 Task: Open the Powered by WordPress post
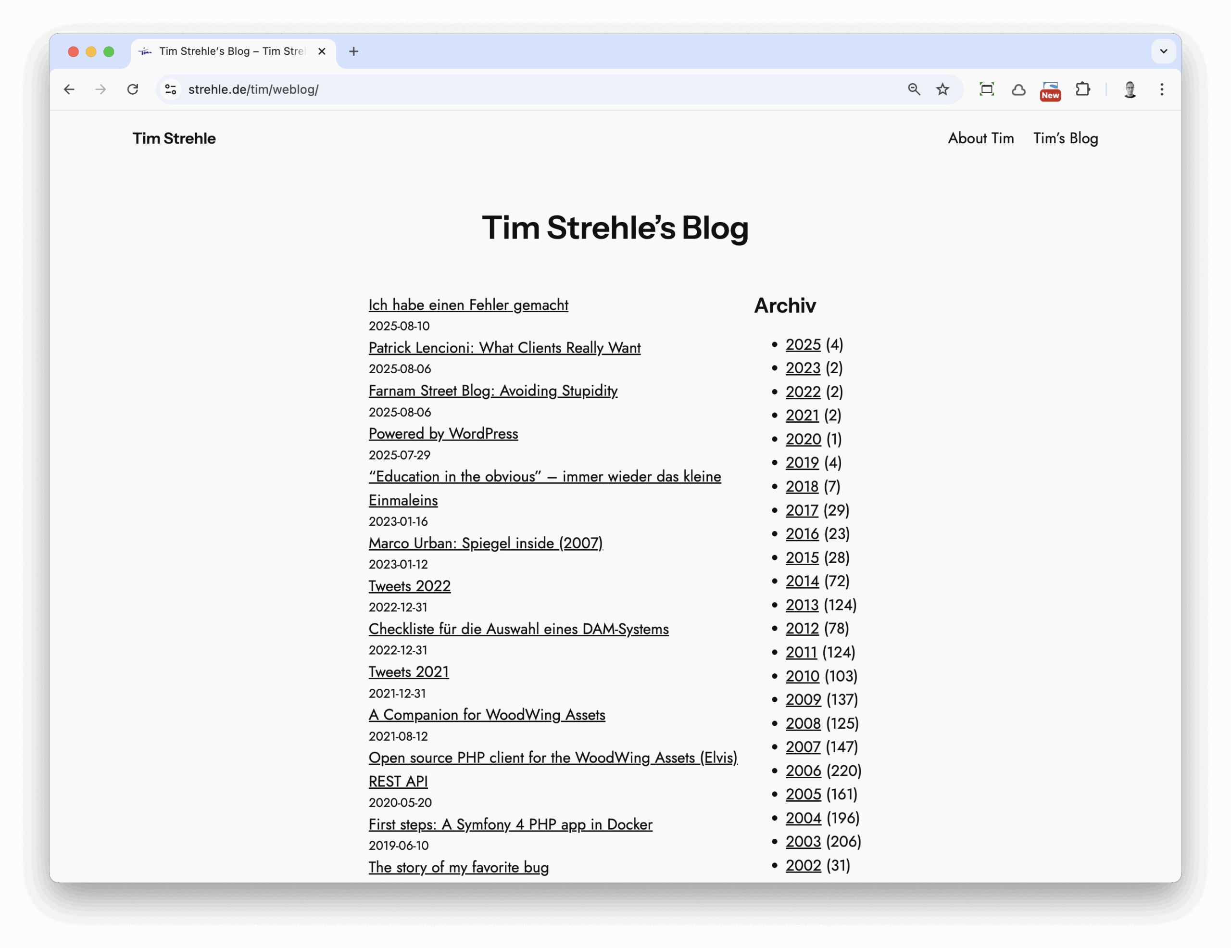pyautogui.click(x=443, y=433)
